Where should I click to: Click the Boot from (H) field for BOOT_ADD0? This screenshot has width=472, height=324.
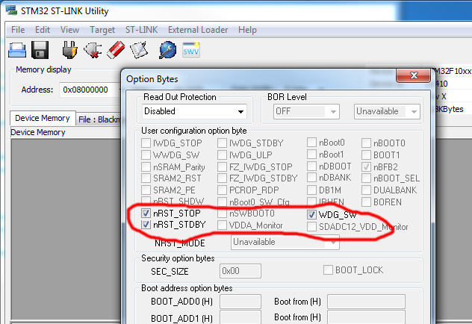[x=366, y=302]
